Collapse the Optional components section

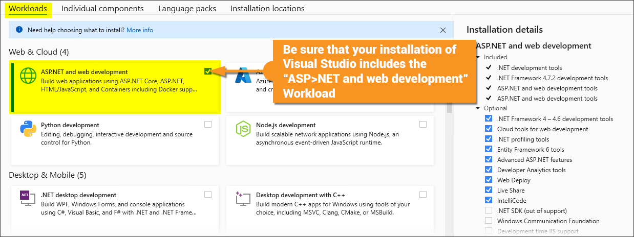[x=478, y=108]
